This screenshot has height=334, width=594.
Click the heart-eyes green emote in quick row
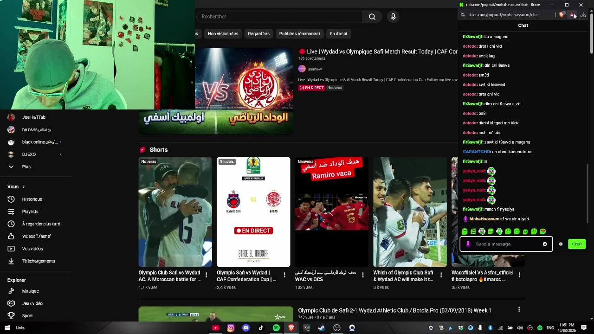[x=543, y=231]
